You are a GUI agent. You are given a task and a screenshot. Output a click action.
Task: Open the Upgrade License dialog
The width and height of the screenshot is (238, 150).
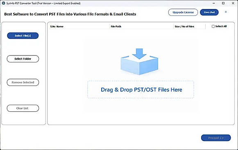[183, 12]
